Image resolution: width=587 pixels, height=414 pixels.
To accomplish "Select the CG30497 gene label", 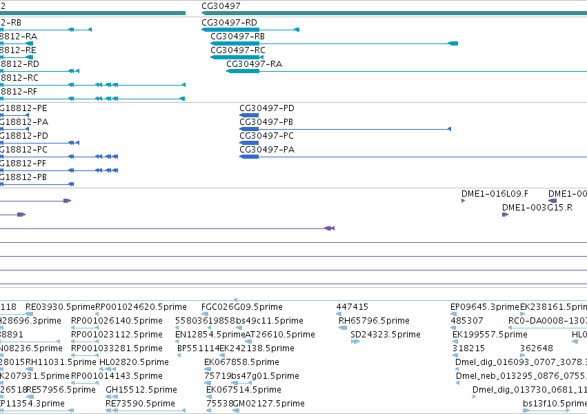I will pyautogui.click(x=221, y=6).
